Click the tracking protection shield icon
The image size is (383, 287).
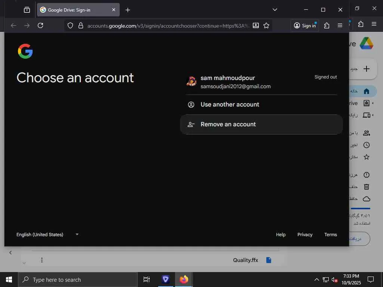click(70, 26)
